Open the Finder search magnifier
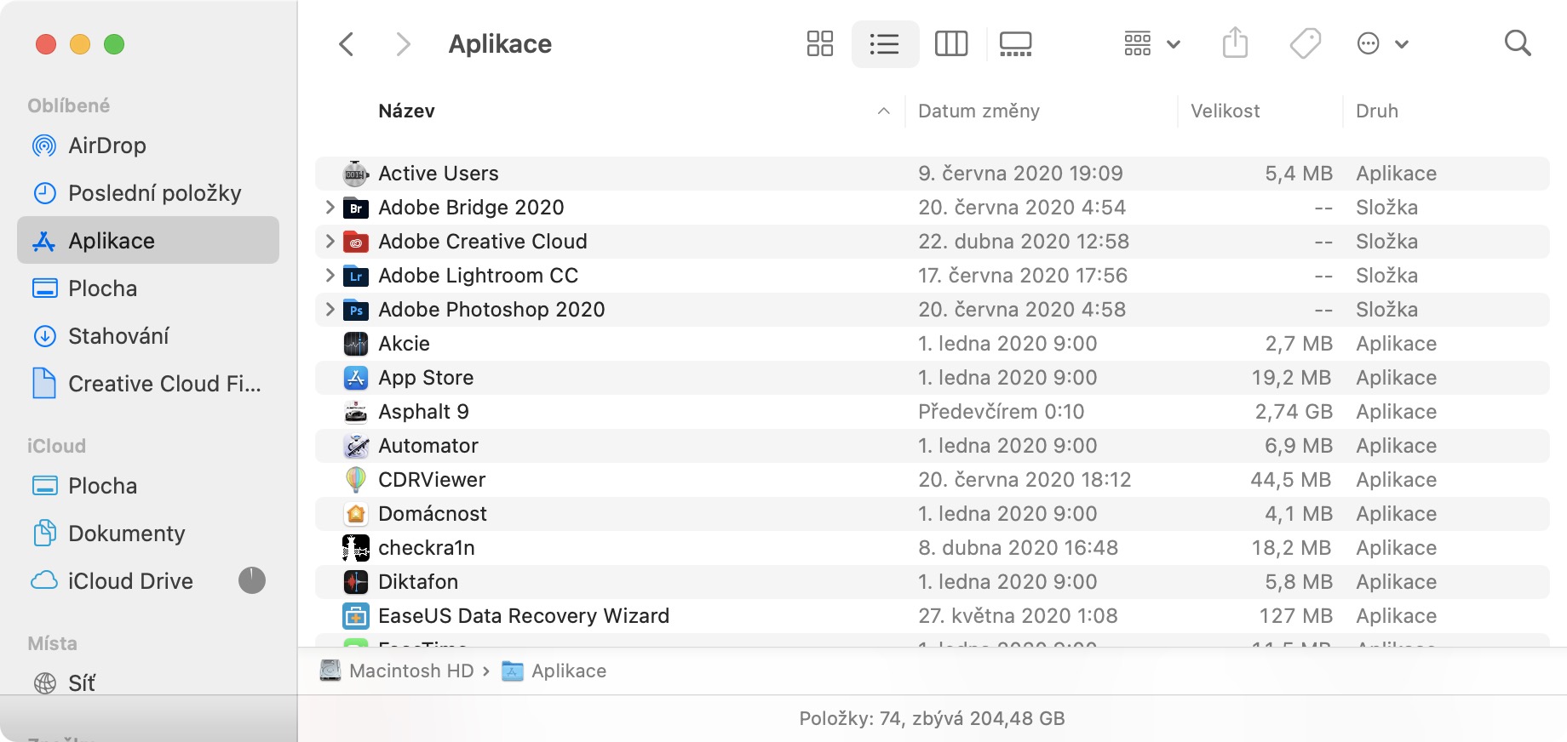Screen dimensions: 1567x742 (x=1518, y=43)
